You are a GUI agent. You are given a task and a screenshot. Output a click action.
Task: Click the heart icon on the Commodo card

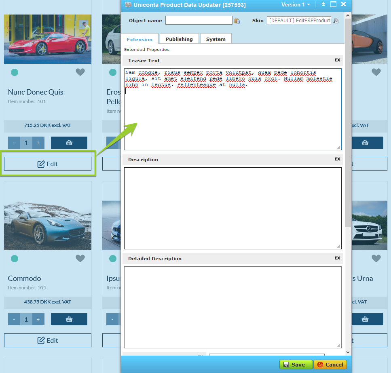[x=80, y=258]
